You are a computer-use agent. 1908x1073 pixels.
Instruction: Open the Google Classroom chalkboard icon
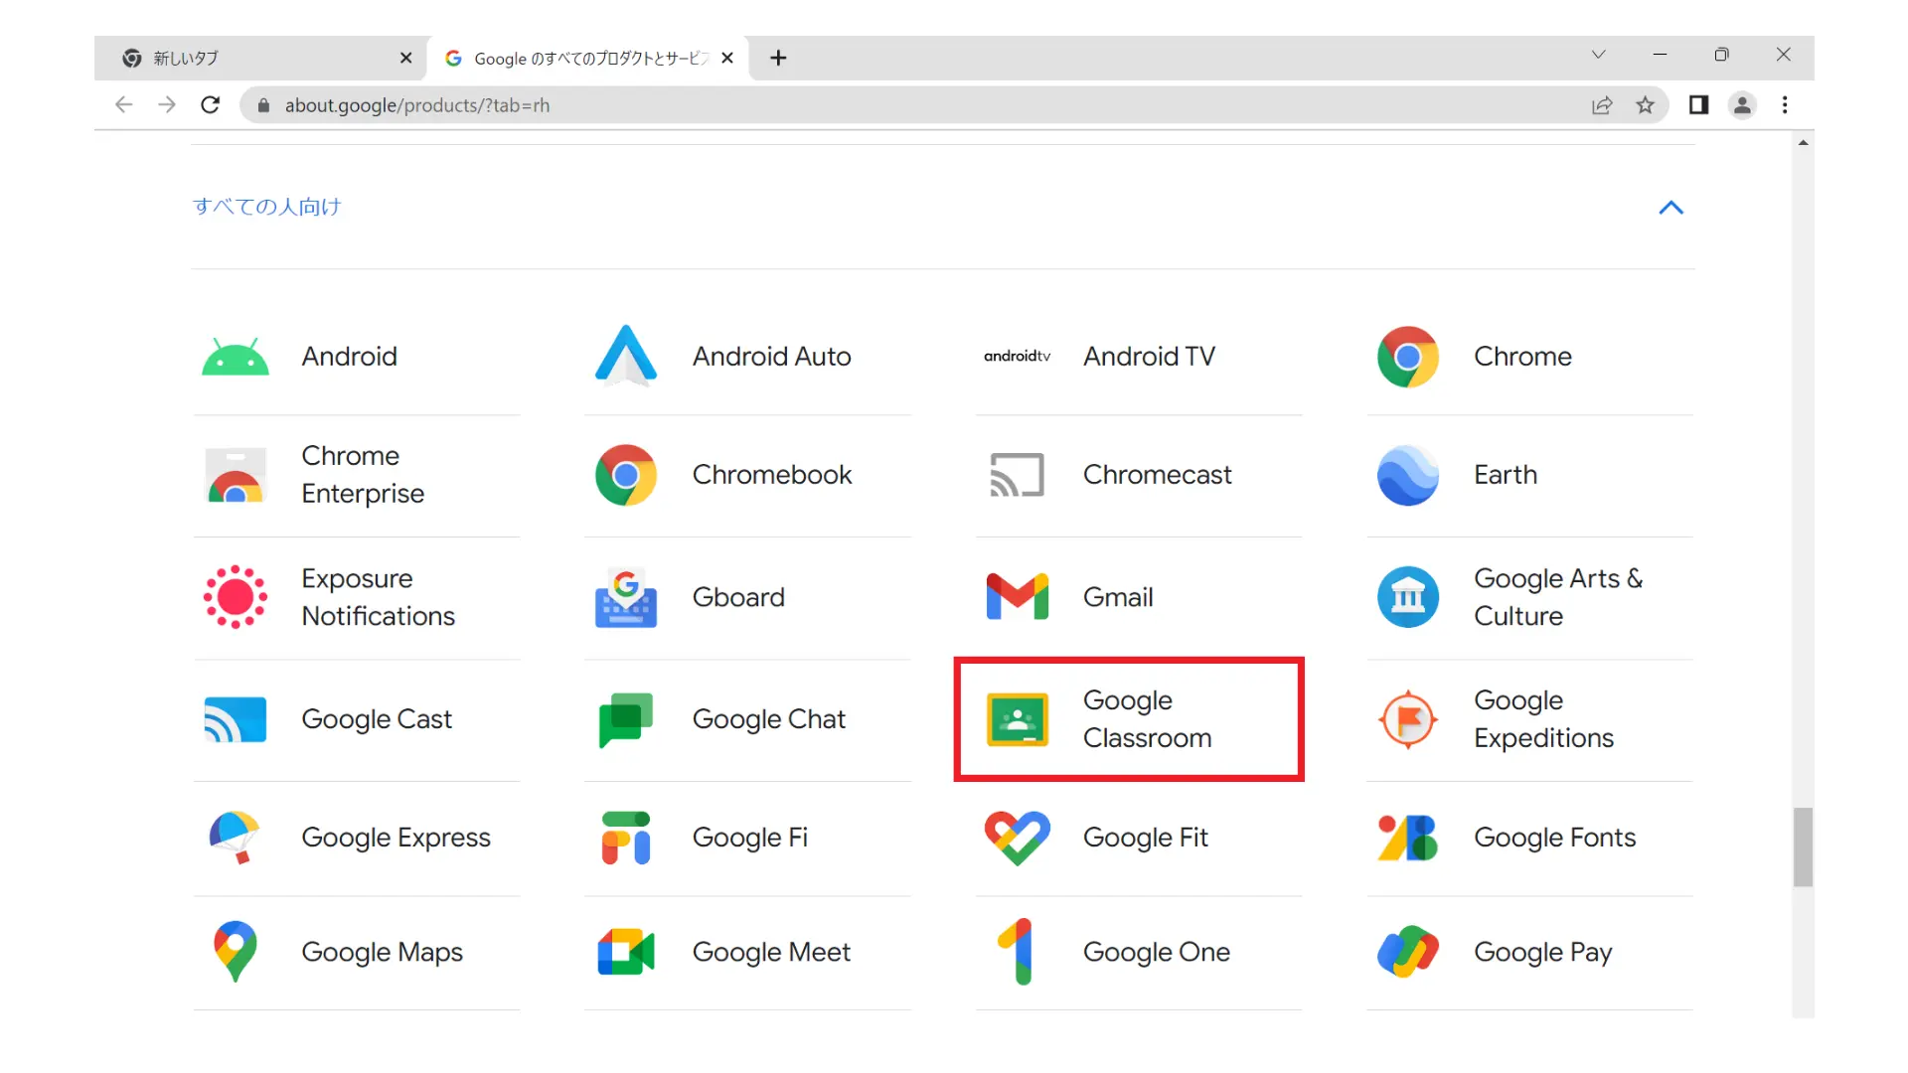coord(1017,719)
